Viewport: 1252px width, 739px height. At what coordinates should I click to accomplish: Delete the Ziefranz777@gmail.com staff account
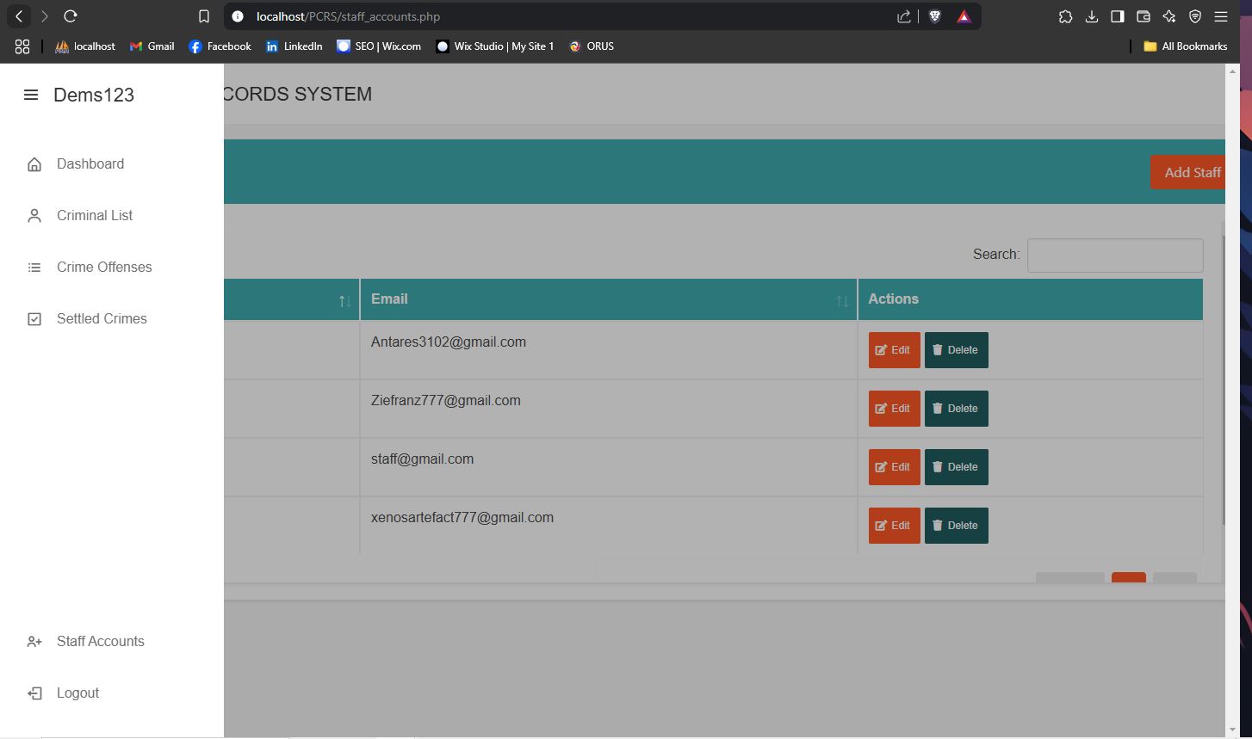pos(956,409)
